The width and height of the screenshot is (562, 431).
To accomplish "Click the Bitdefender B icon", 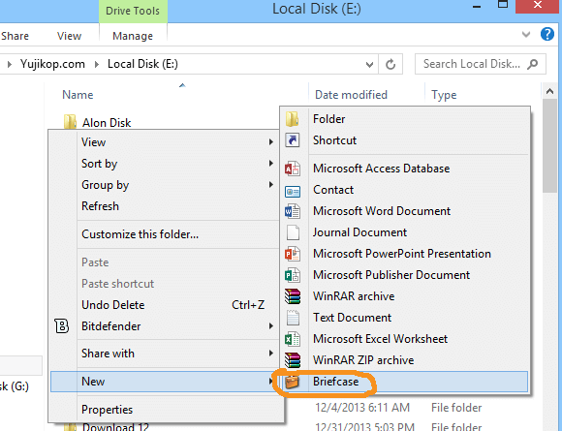I will click(x=62, y=326).
